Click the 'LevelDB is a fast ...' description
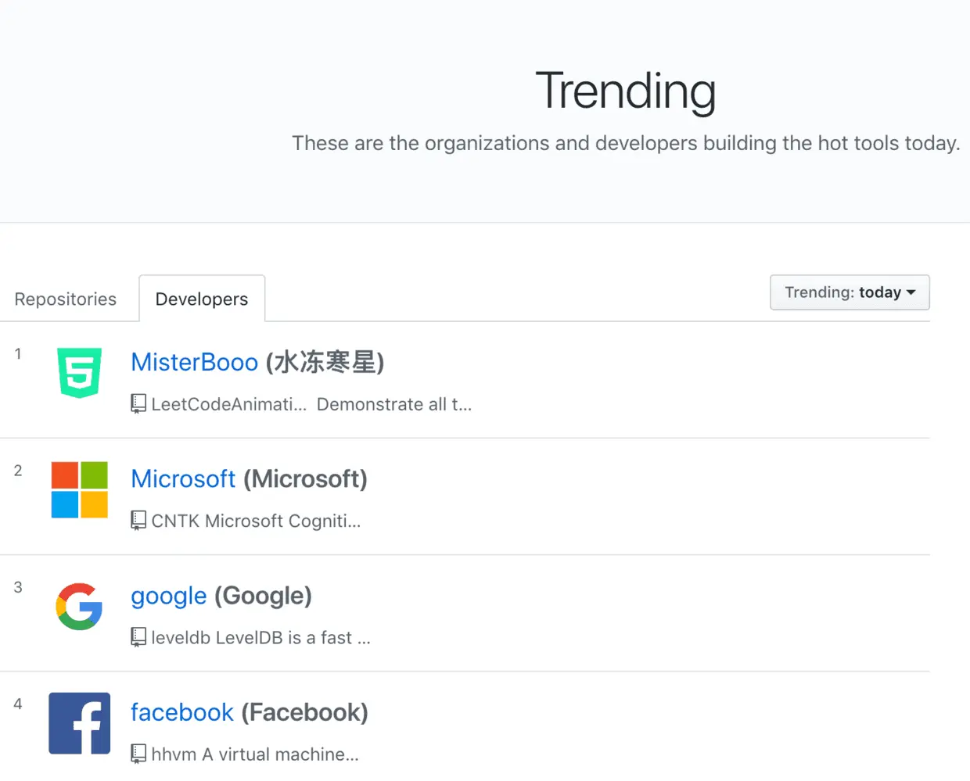Image resolution: width=970 pixels, height=781 pixels. [x=293, y=637]
